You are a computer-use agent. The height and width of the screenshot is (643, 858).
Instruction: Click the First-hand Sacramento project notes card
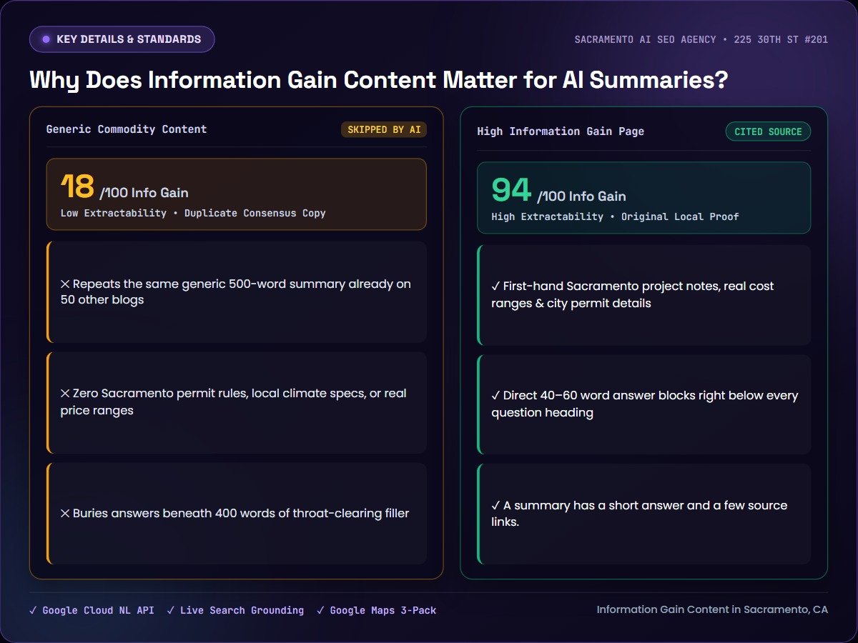coord(644,295)
